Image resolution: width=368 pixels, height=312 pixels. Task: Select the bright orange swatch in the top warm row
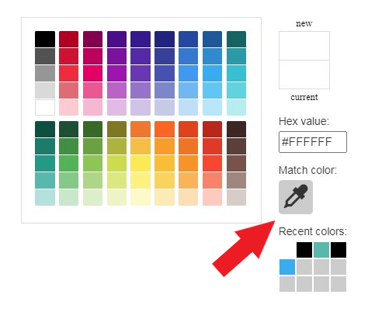coord(165,129)
